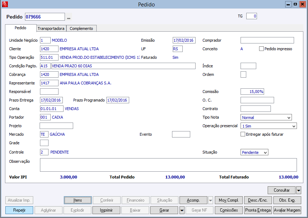
Task: Click the Conta field 01.01.01
Action: (x=52, y=109)
